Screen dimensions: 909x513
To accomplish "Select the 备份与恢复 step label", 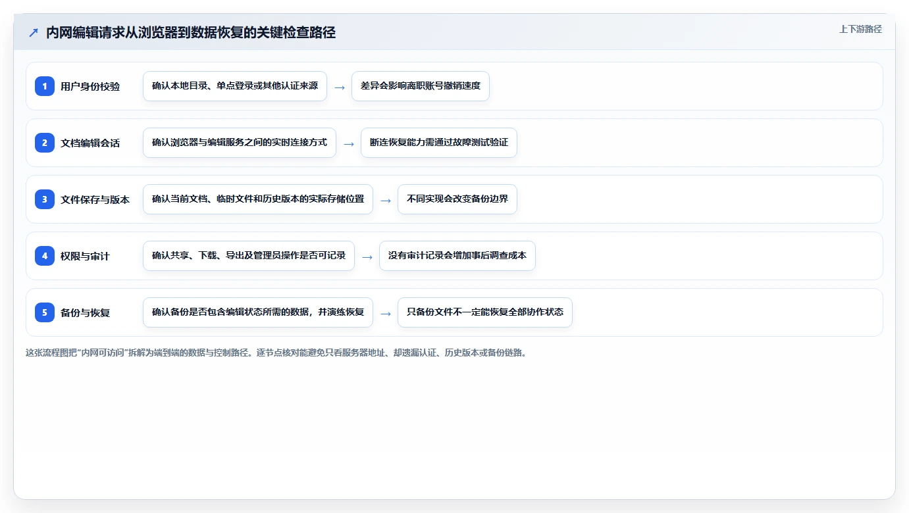I will coord(85,312).
